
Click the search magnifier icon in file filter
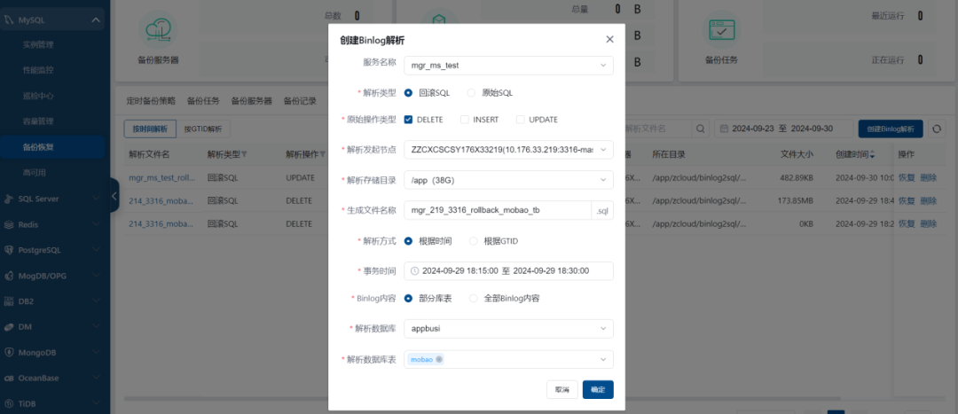tap(701, 129)
